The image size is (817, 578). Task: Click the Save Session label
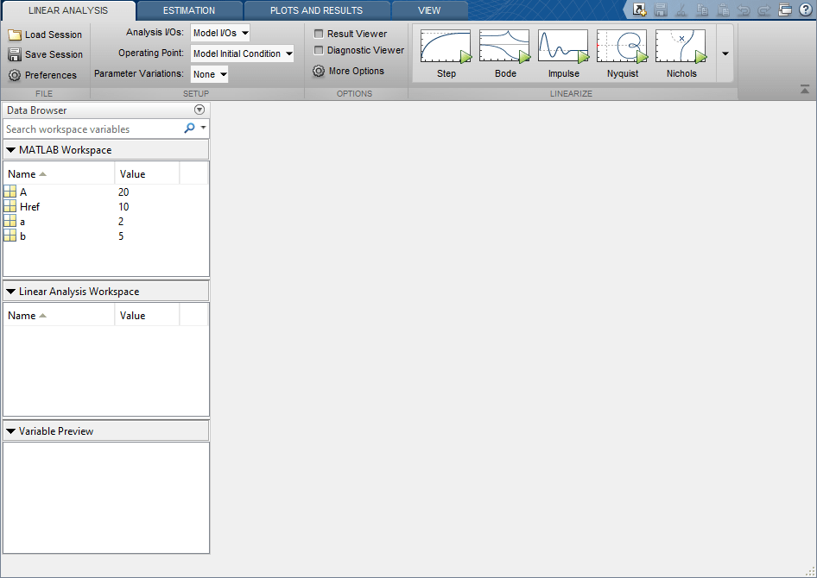(54, 54)
